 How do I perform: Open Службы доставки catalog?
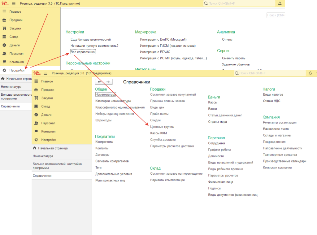pos(163,140)
